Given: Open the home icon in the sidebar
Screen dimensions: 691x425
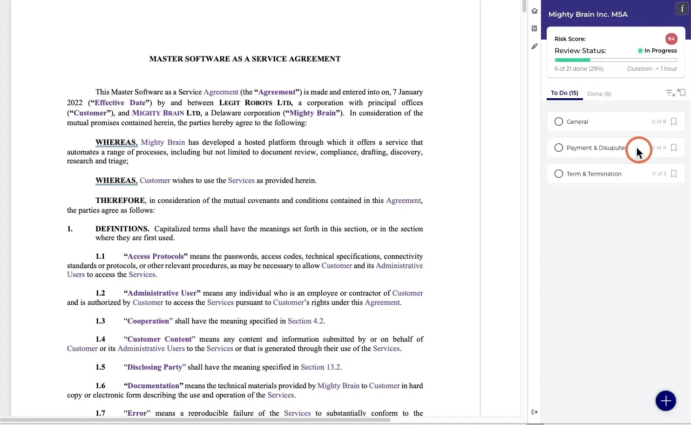Looking at the screenshot, I should pos(535,11).
